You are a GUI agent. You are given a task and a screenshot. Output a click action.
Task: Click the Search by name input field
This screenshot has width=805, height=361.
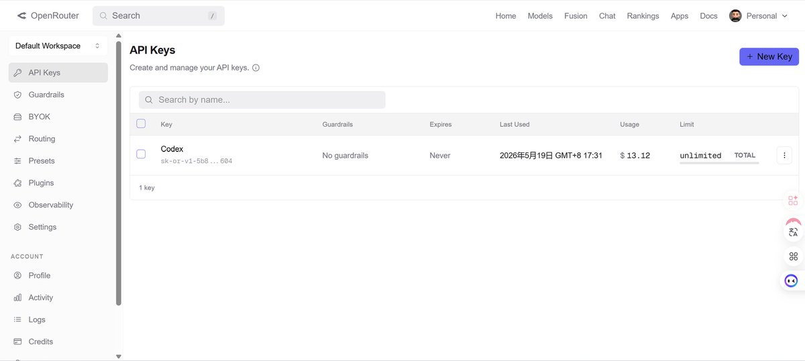click(x=262, y=100)
